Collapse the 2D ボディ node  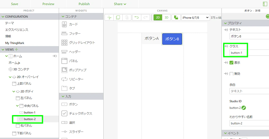coord(14,92)
